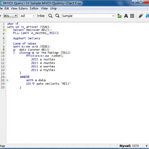Open the green folder icon
149x149 pixels.
(x=119, y=16)
